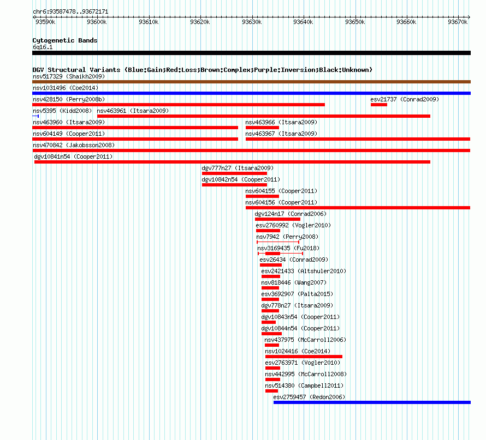Viewport: 486px width, 440px height.
Task: Select the red nsv1024416 bar
Action: 304,357
